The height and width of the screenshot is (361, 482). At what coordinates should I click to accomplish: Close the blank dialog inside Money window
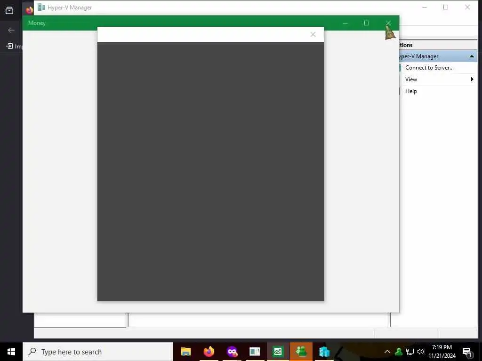pos(313,34)
